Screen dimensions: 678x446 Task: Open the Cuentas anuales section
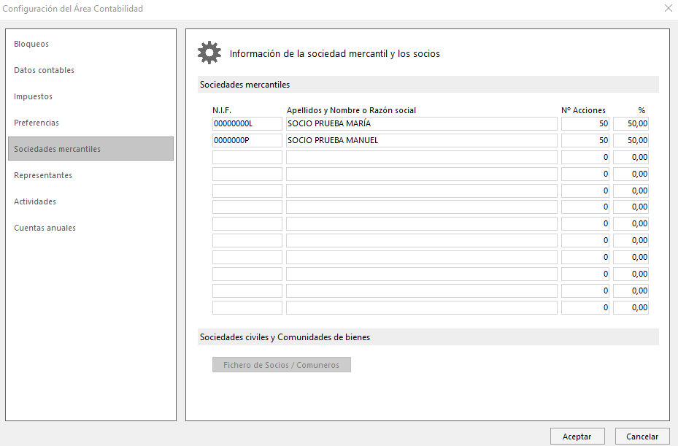pyautogui.click(x=45, y=228)
